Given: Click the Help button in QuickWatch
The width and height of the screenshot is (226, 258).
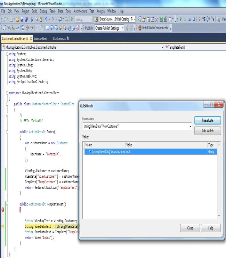Looking at the screenshot, I should [211, 228].
